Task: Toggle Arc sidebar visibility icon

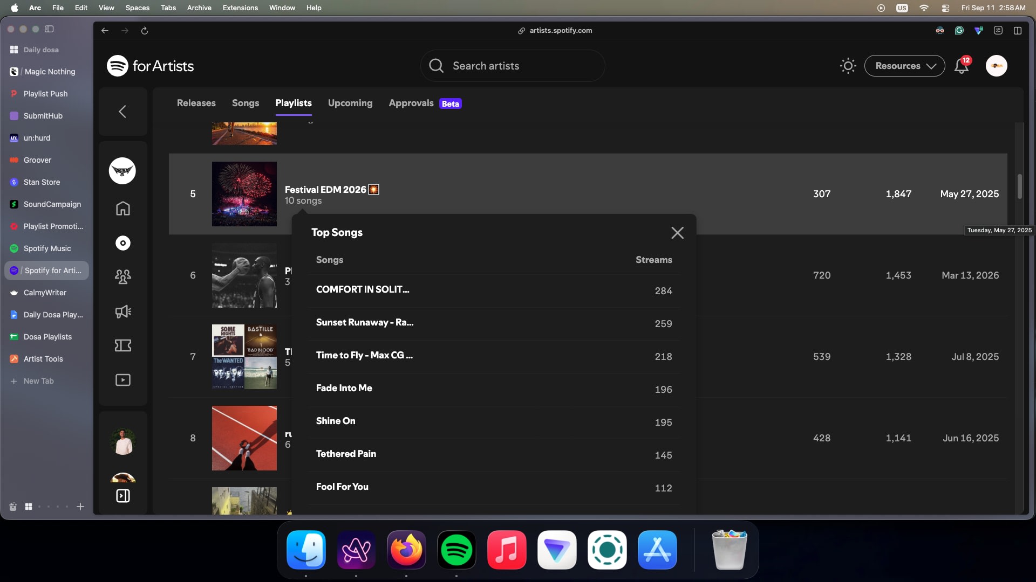Action: click(x=49, y=29)
